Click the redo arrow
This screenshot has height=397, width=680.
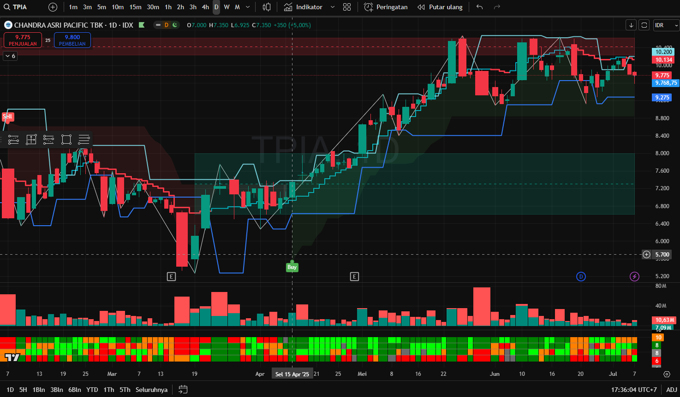click(497, 7)
